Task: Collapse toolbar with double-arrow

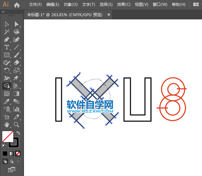Action: (3, 12)
